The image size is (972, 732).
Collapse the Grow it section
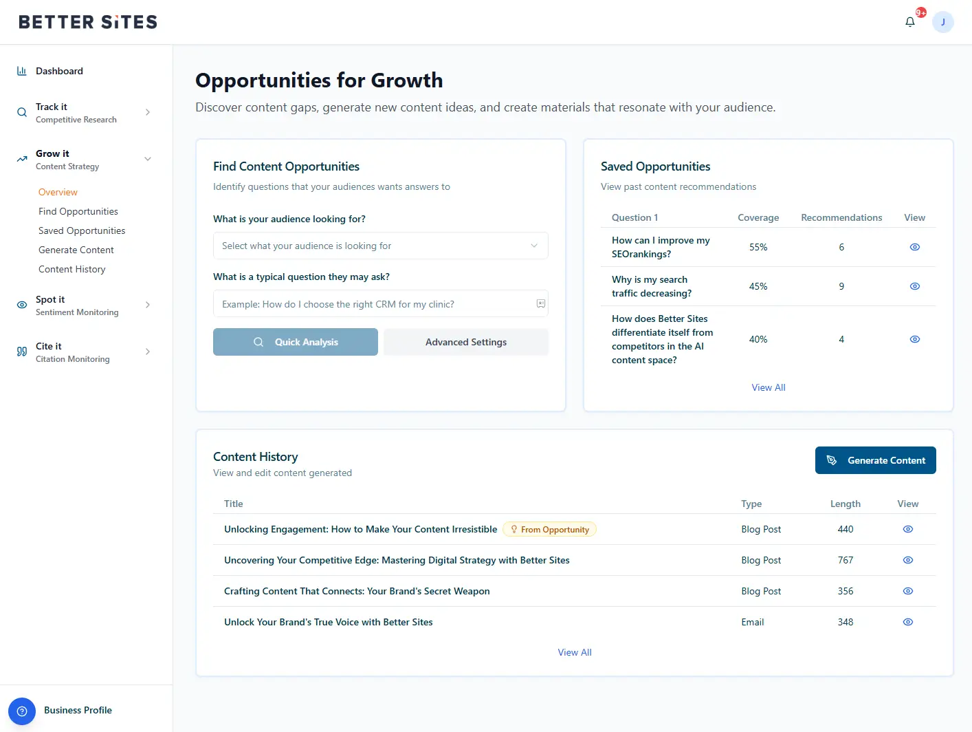coord(148,159)
